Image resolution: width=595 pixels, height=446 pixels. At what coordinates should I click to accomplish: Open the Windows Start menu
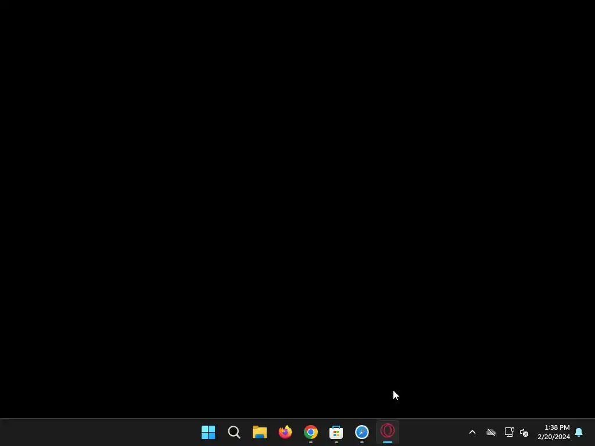(208, 432)
